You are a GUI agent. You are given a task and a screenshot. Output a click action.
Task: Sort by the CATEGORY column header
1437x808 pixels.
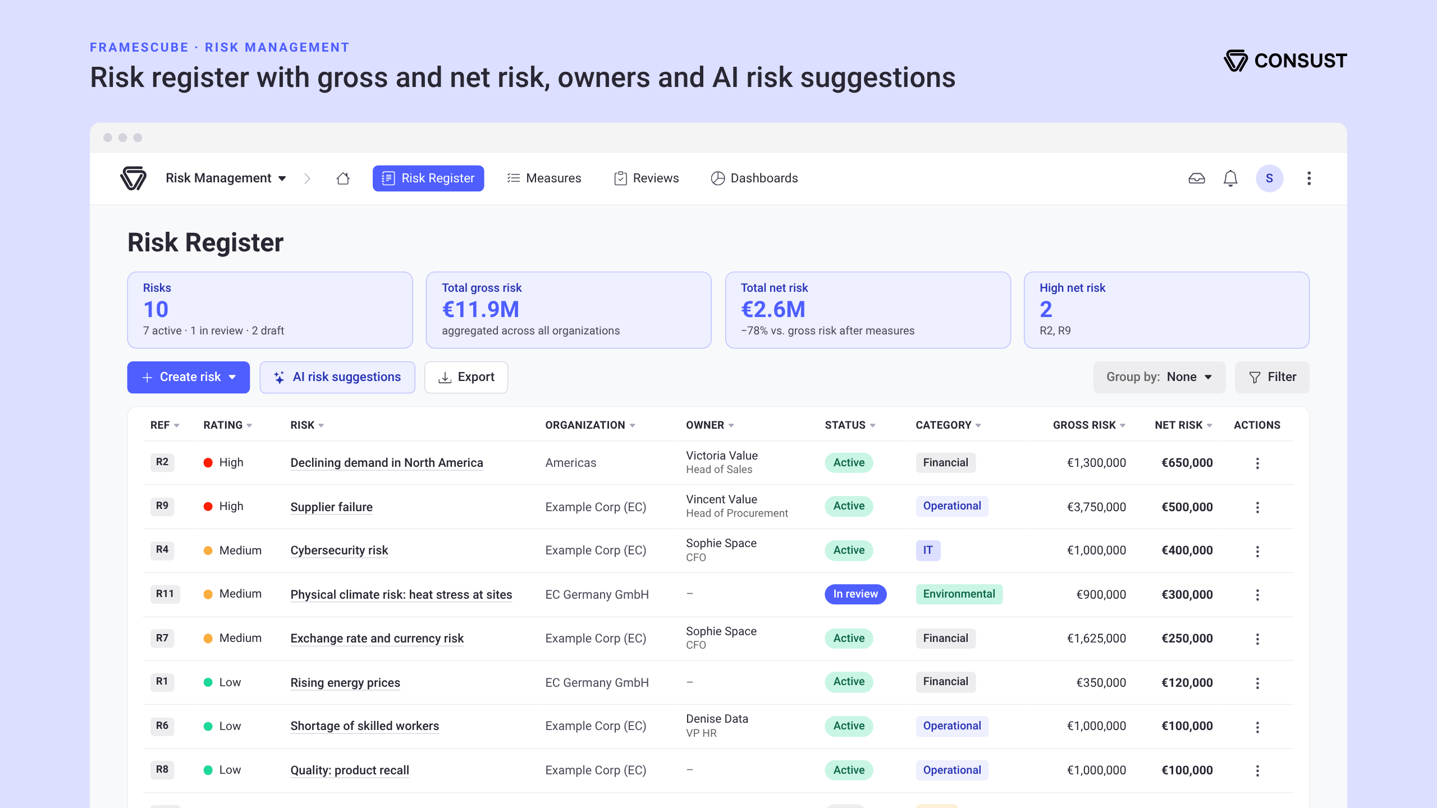pyautogui.click(x=948, y=425)
